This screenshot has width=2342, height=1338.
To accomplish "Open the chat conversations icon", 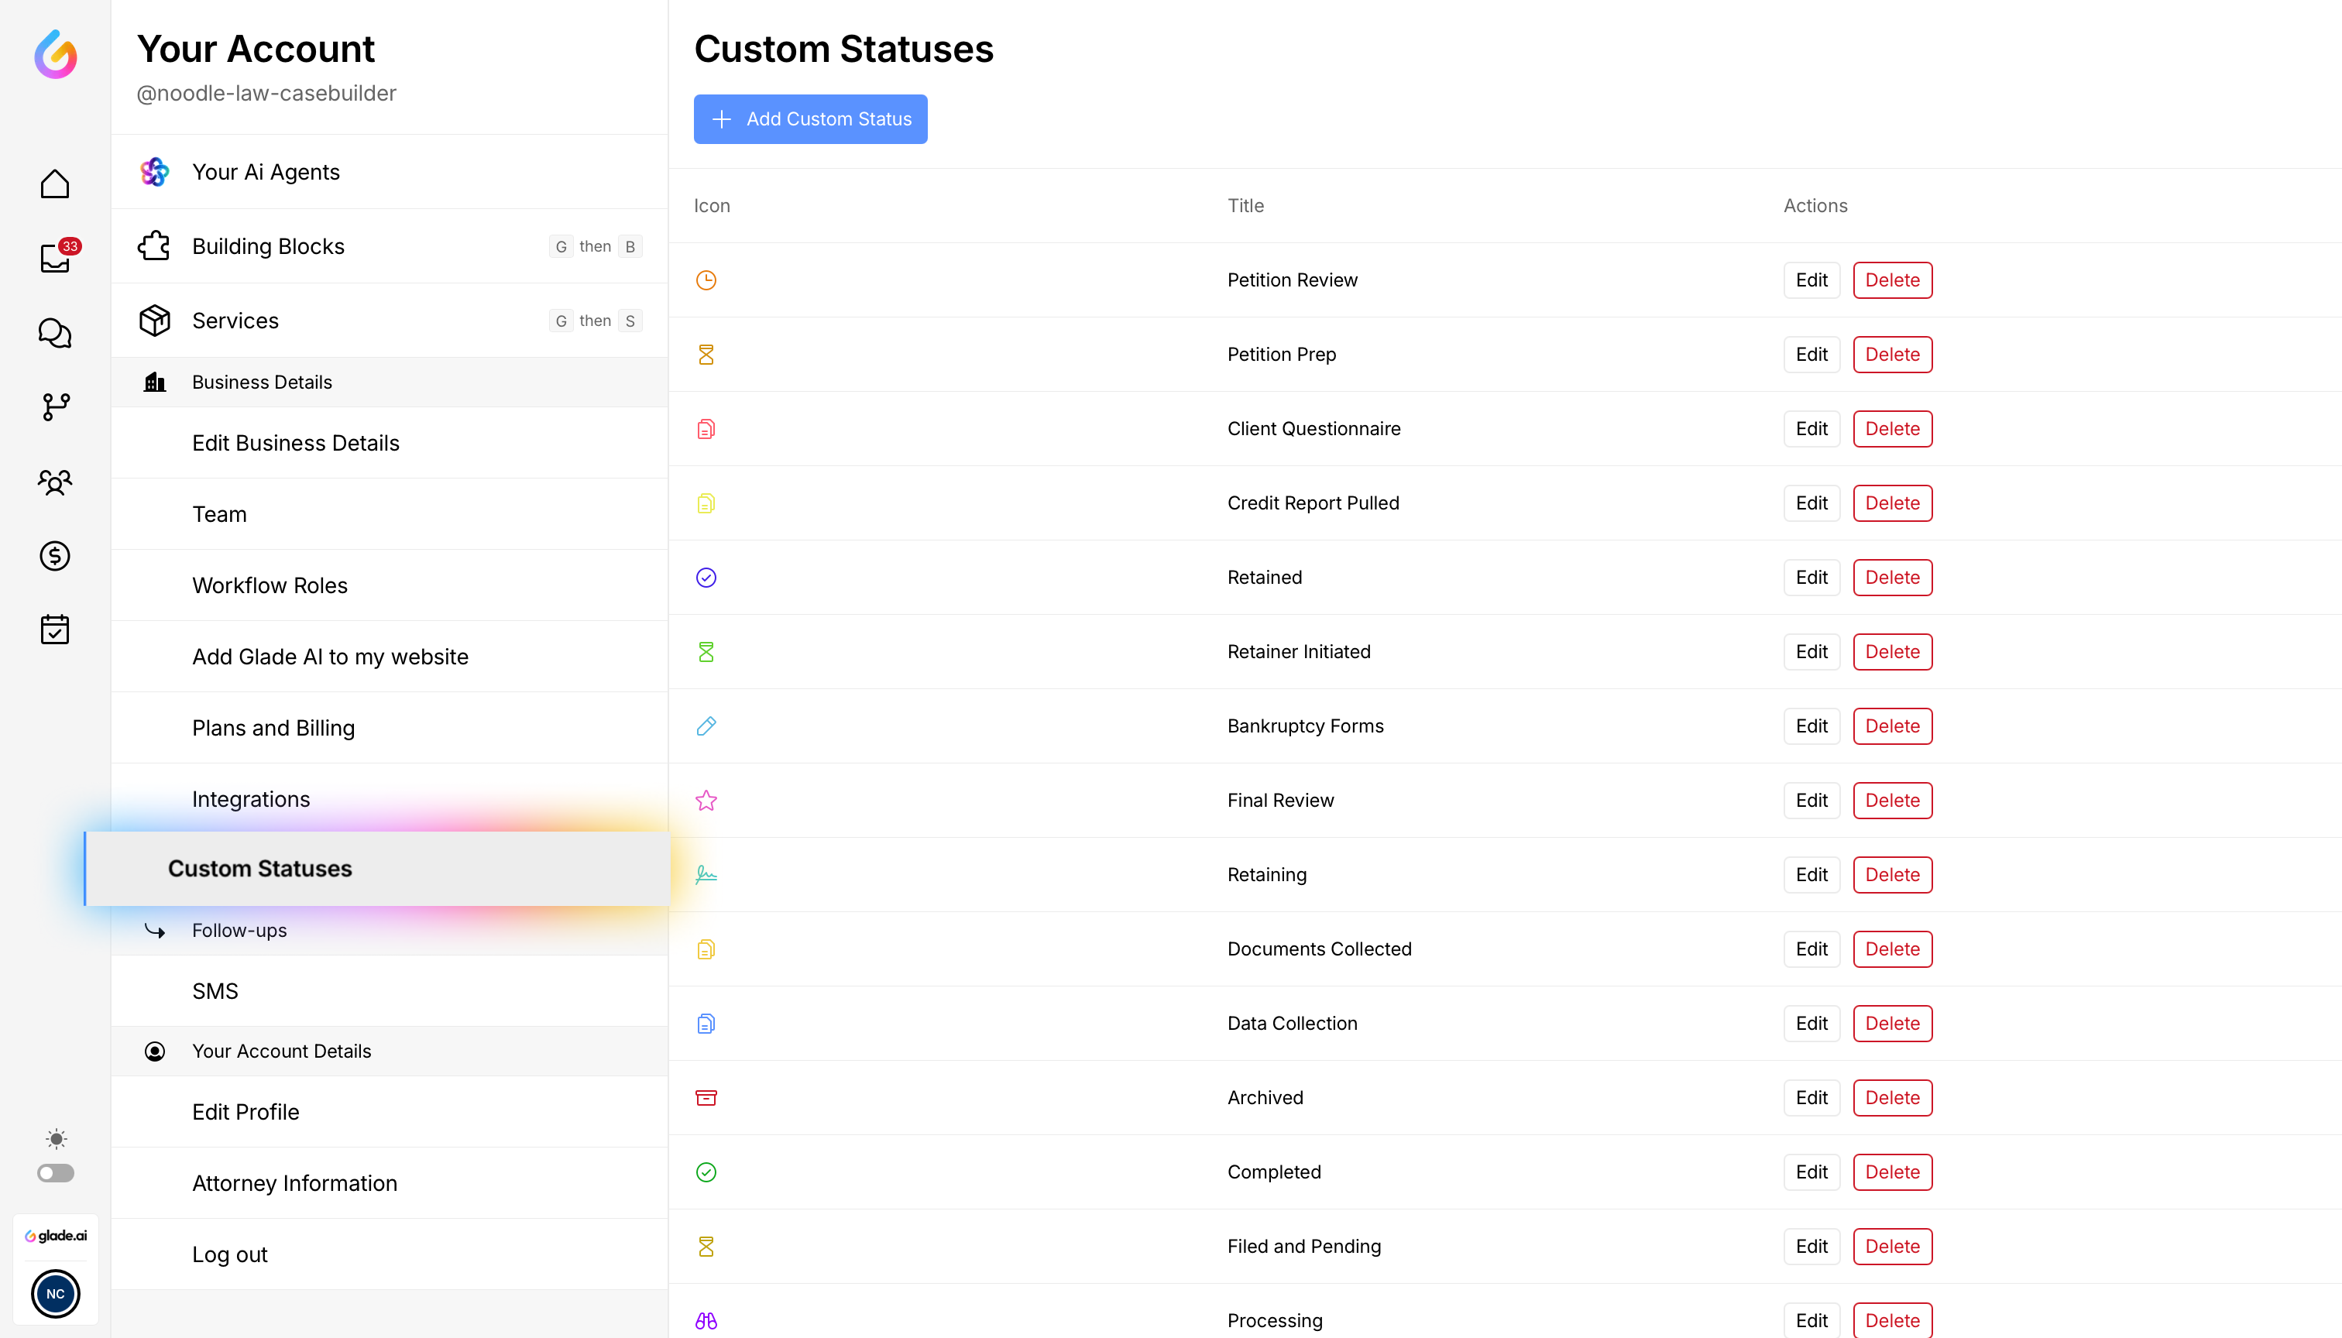I will pyautogui.click(x=55, y=333).
